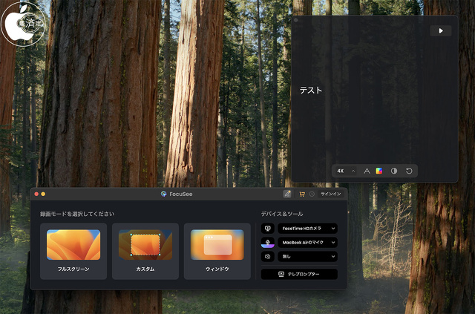The width and height of the screenshot is (475, 314).
Task: Click the teleprompter pen icon in title bar
Action: 287,194
